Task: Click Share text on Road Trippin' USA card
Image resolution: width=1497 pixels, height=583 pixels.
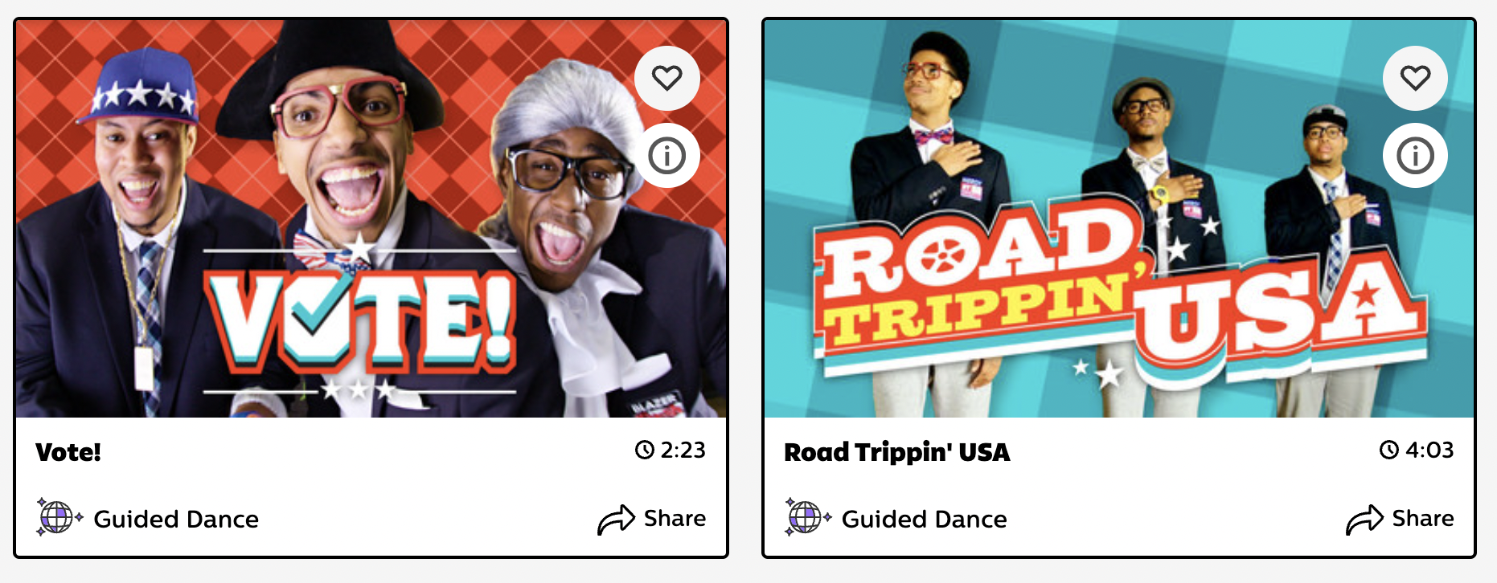Action: 1423,519
